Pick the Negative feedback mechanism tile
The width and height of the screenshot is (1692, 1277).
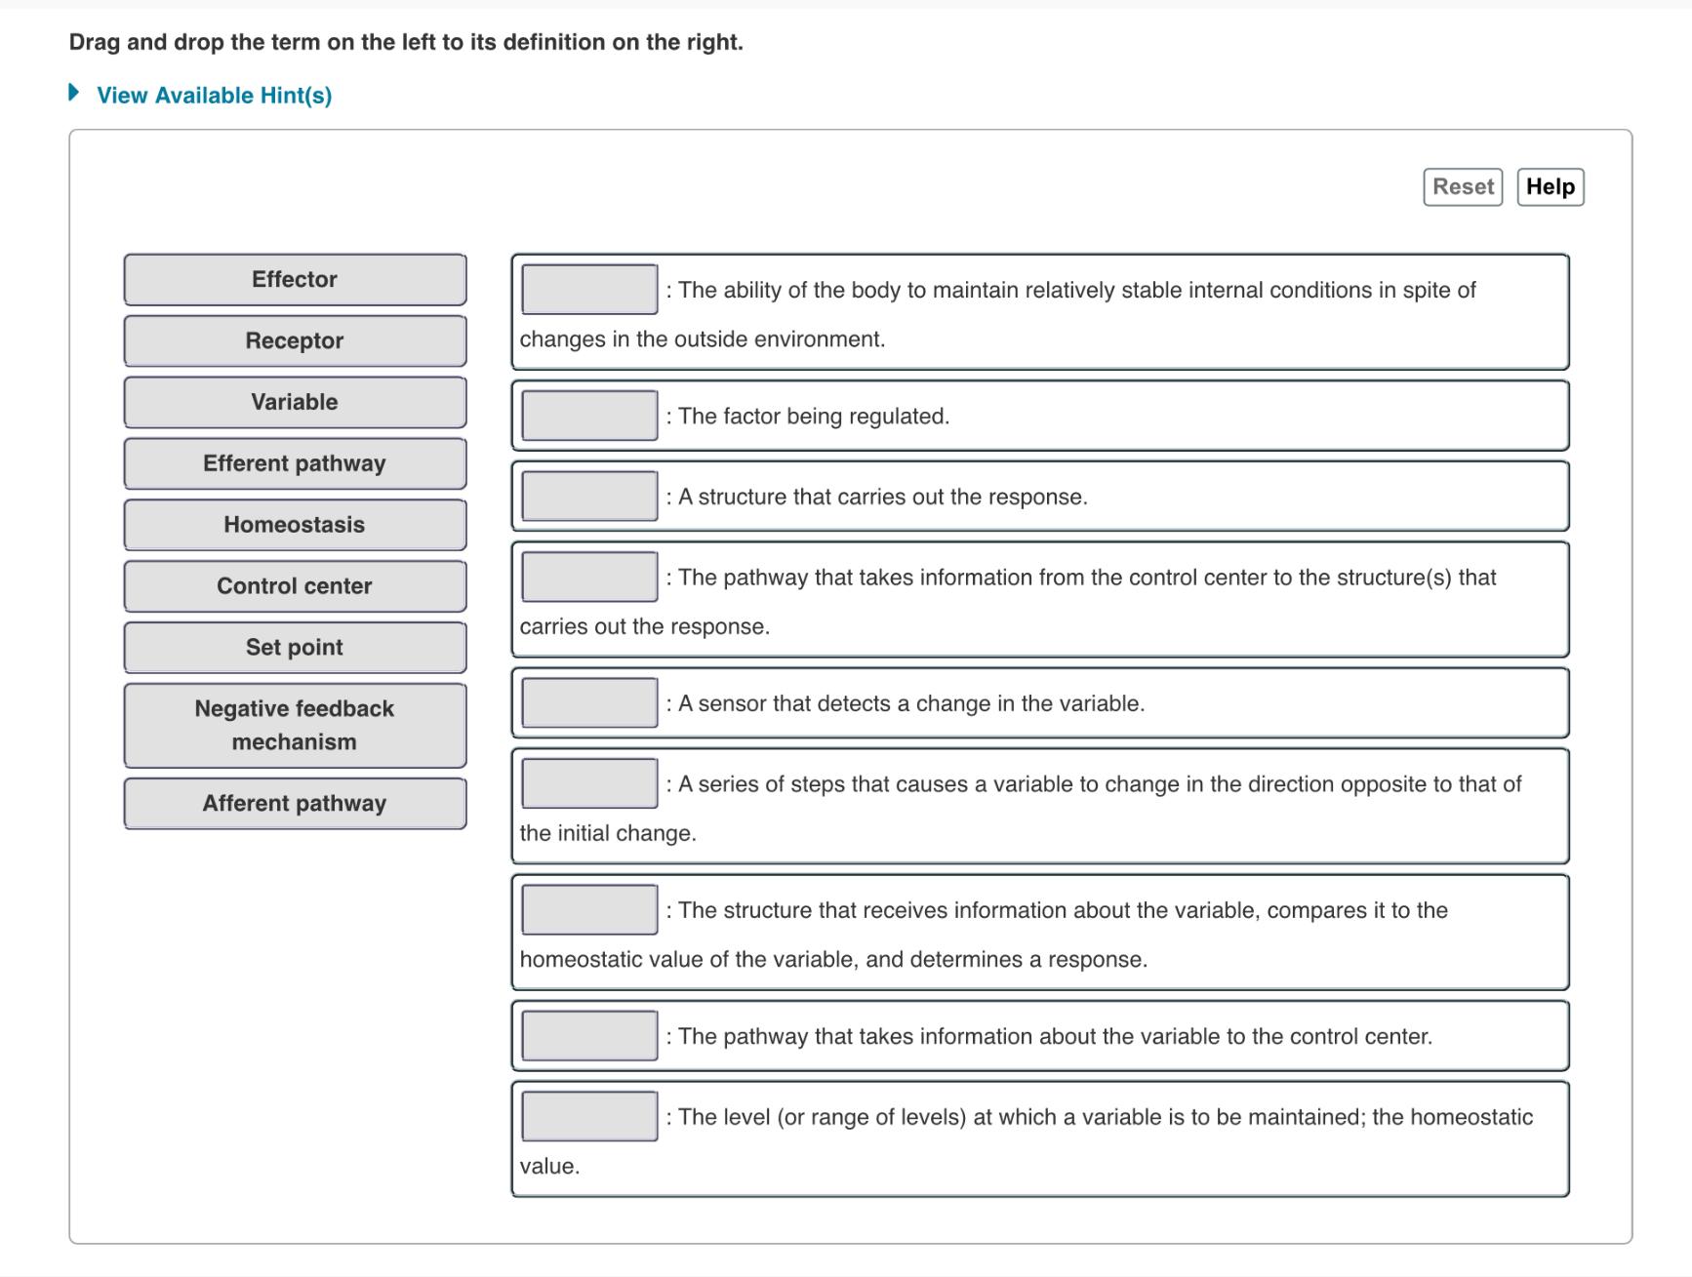(x=295, y=726)
